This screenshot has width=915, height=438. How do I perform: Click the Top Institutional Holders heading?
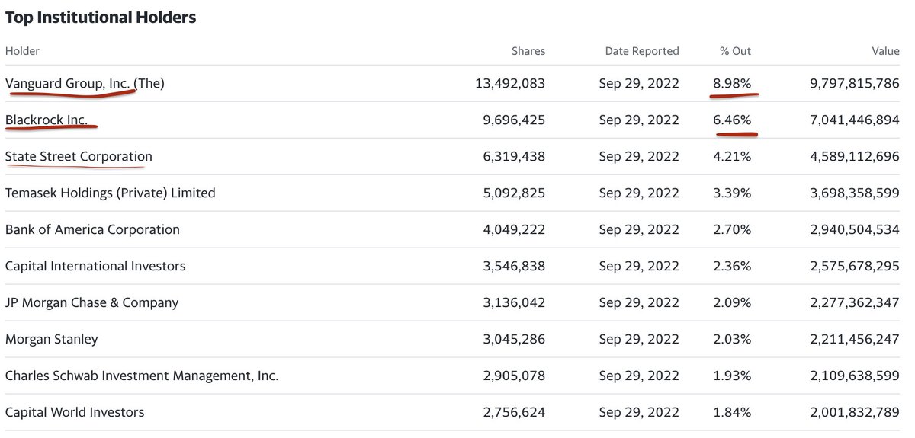click(101, 17)
